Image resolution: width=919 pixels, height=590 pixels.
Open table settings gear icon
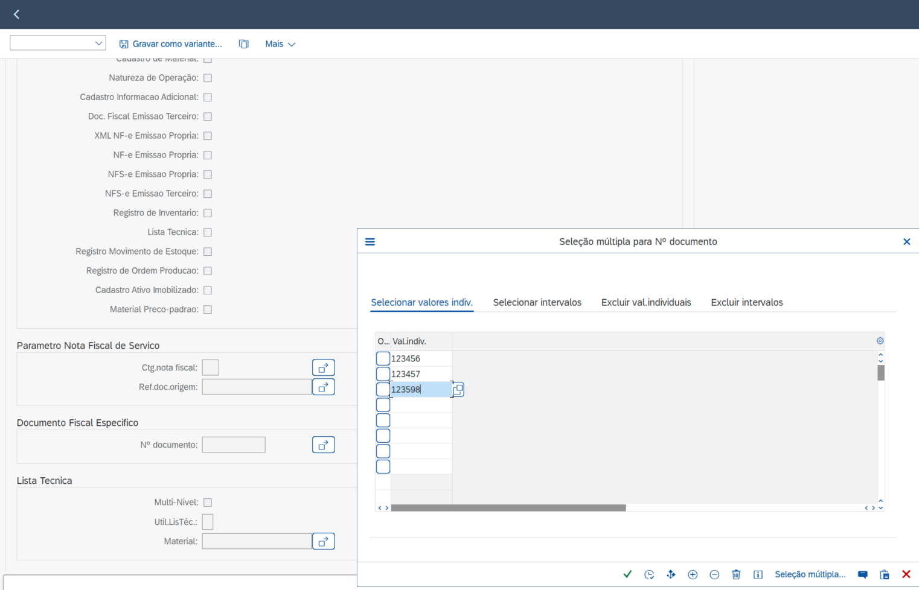click(x=880, y=341)
